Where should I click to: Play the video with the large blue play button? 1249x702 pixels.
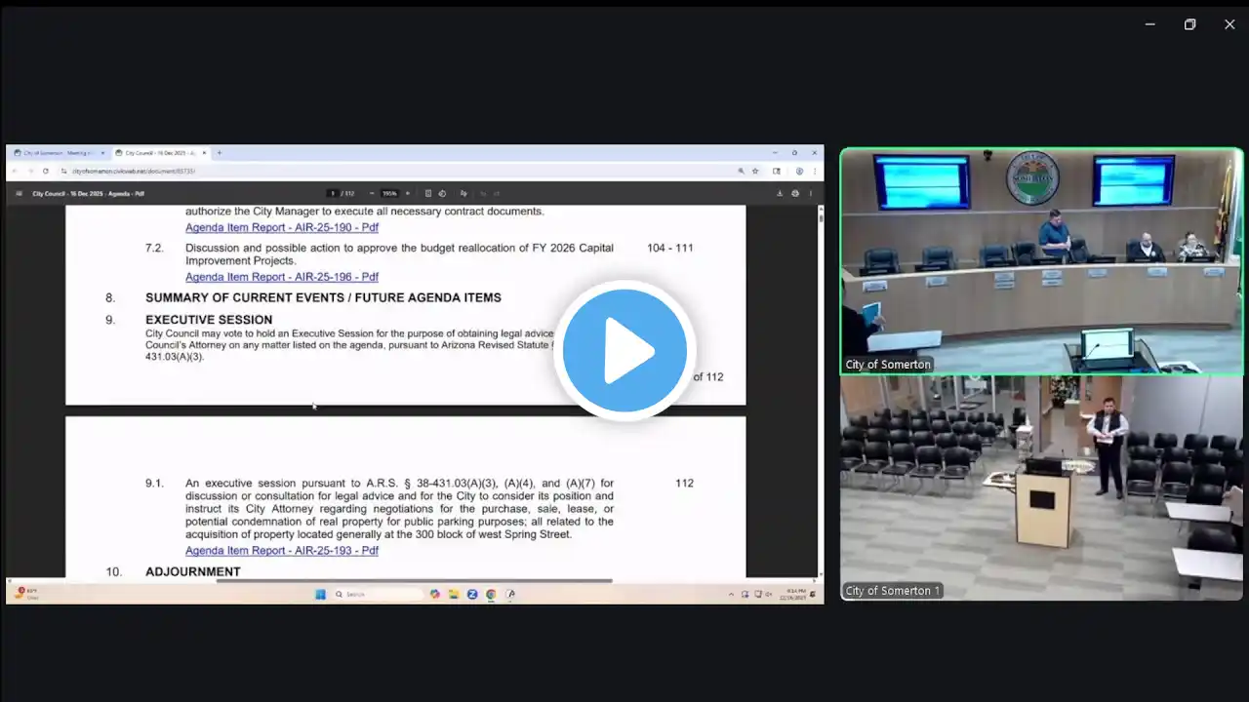(624, 349)
